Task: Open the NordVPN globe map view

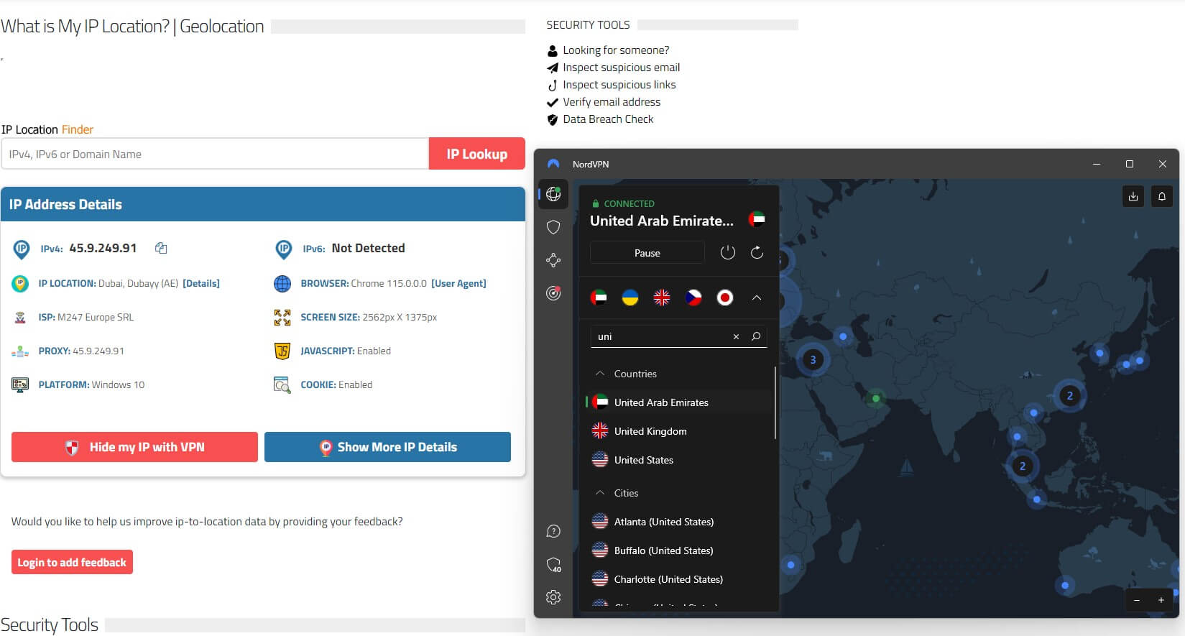Action: pos(553,194)
